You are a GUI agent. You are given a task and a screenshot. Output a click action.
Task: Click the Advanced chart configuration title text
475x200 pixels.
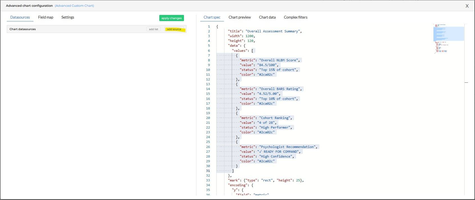tap(29, 6)
